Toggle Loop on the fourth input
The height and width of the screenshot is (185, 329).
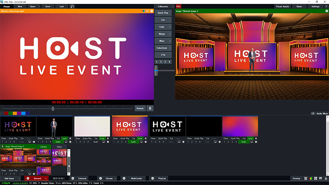click(x=140, y=138)
